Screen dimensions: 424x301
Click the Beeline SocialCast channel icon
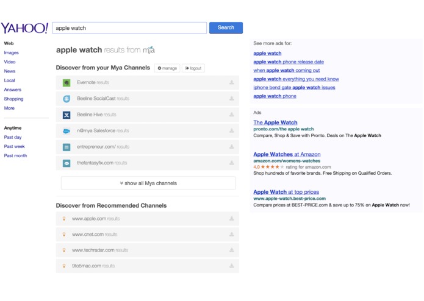[x=66, y=99]
